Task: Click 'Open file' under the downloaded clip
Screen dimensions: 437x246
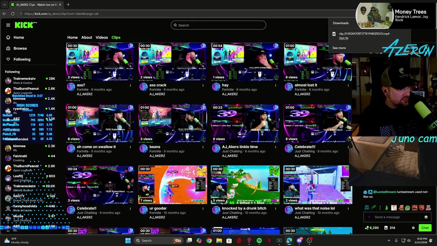Action: click(x=343, y=38)
